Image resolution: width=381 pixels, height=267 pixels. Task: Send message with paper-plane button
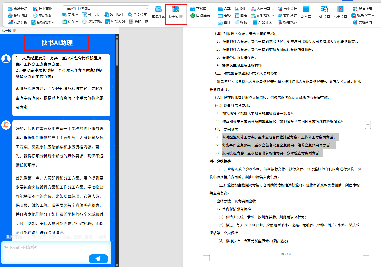tap(98, 258)
